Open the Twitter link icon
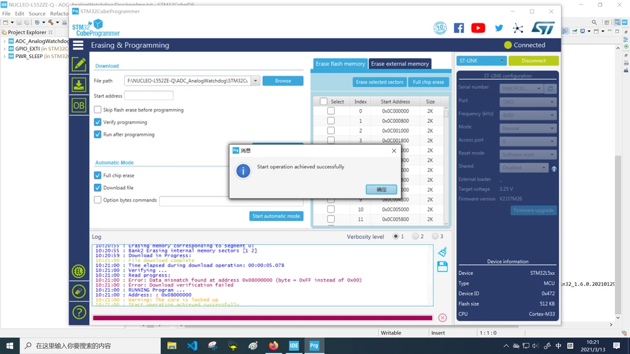Image resolution: width=630 pixels, height=354 pixels. [x=499, y=28]
